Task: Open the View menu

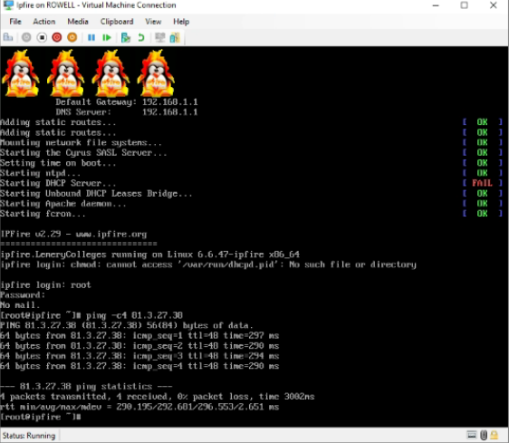Action: (153, 22)
